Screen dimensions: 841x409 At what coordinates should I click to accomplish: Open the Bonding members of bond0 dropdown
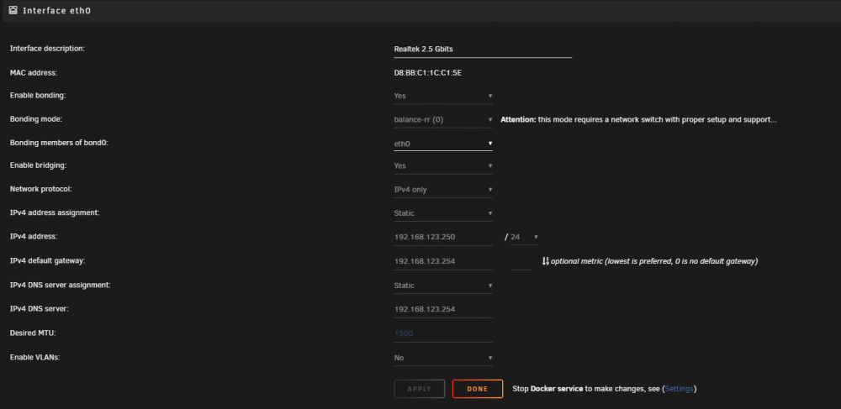[x=443, y=144]
